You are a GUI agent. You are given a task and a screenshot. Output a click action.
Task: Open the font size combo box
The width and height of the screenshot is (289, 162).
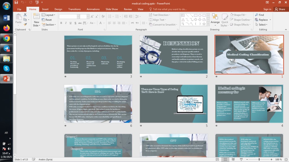pyautogui.click(x=84, y=17)
